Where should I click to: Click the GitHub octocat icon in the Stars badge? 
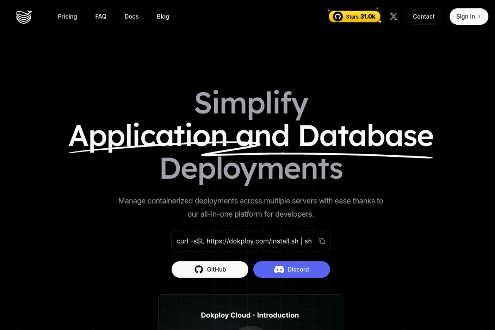[338, 17]
